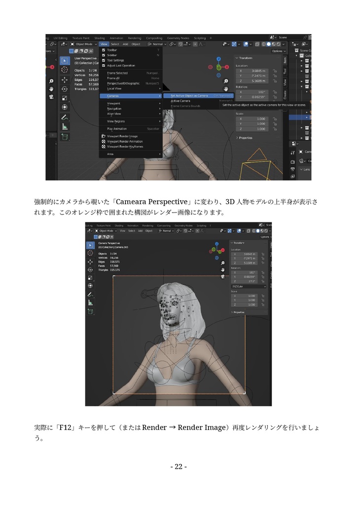Image resolution: width=357 pixels, height=505 pixels.
Task: Toggle the camera view gizmo in lower screenshot
Action: 222,276
